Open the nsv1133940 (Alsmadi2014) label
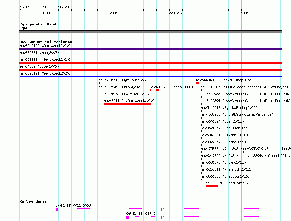The height and width of the screenshot is (221, 291). click(x=267, y=156)
